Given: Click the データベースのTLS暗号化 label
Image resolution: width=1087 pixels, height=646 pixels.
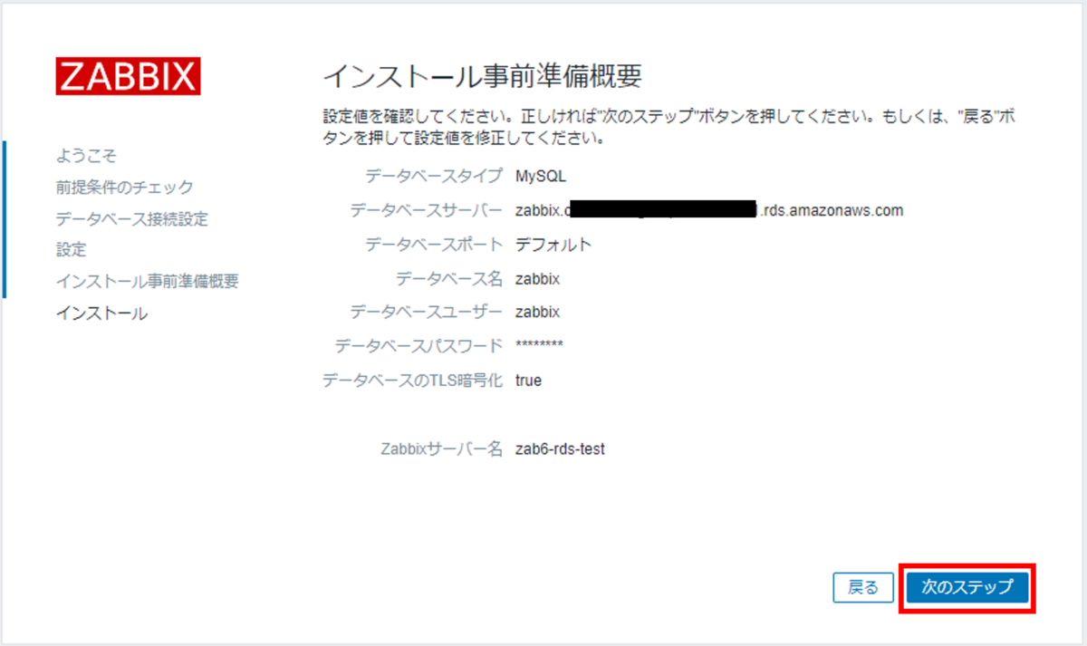Looking at the screenshot, I should point(412,381).
